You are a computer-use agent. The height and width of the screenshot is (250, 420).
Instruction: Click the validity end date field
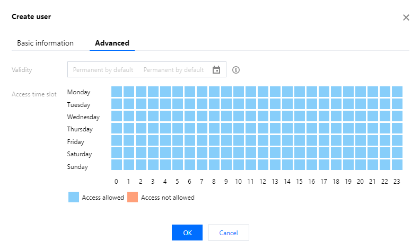[173, 70]
